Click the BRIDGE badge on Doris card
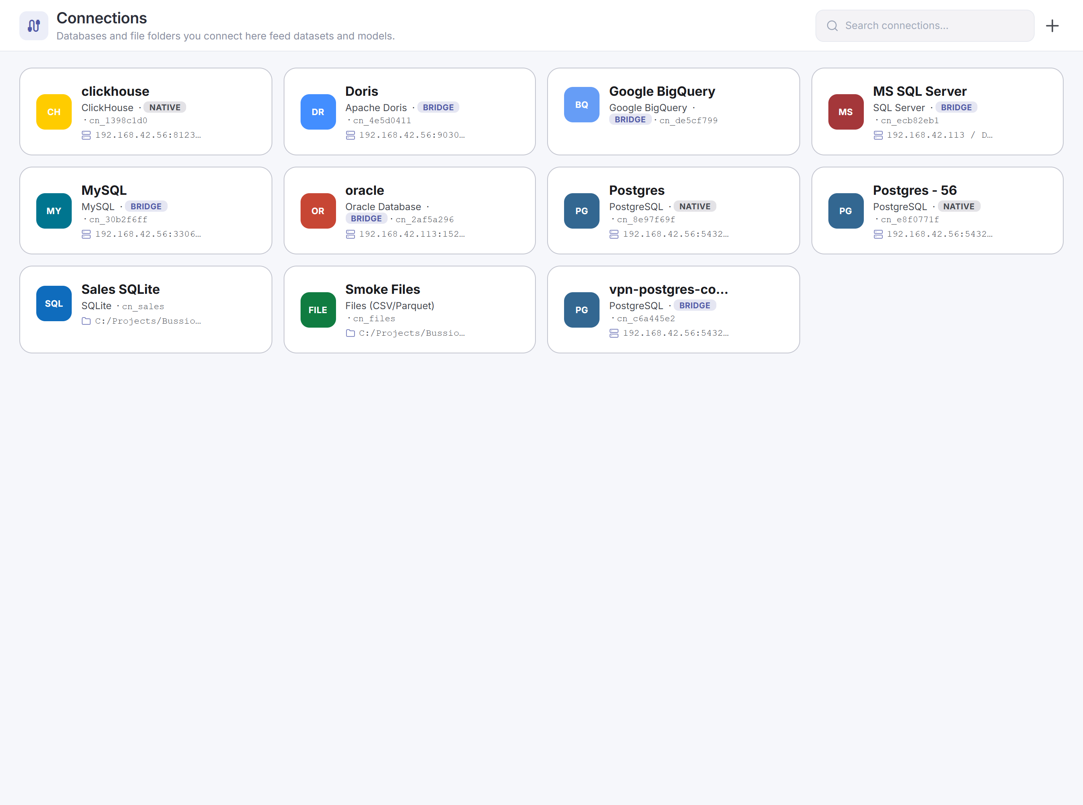Viewport: 1083px width, 805px height. pyautogui.click(x=438, y=107)
